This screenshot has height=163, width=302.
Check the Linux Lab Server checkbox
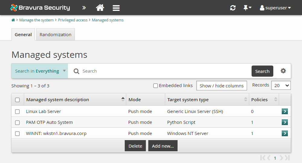coord(18,111)
